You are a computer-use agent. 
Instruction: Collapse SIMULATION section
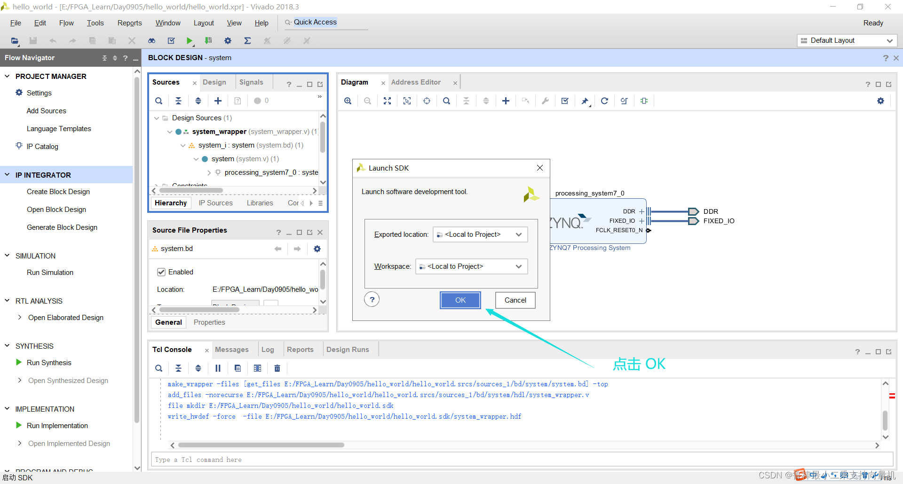tap(7, 256)
